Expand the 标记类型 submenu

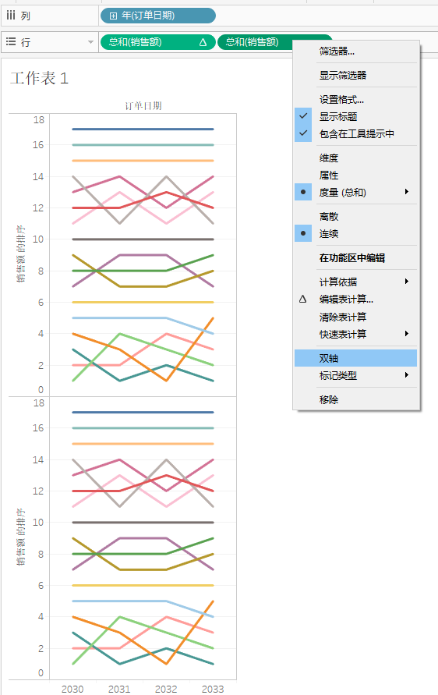click(x=356, y=375)
